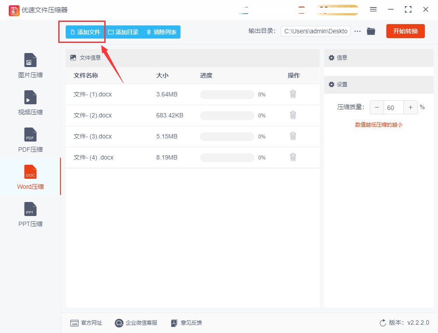This screenshot has height=333, width=438.
Task: Decrease compression quality with the minus button
Action: (377, 107)
